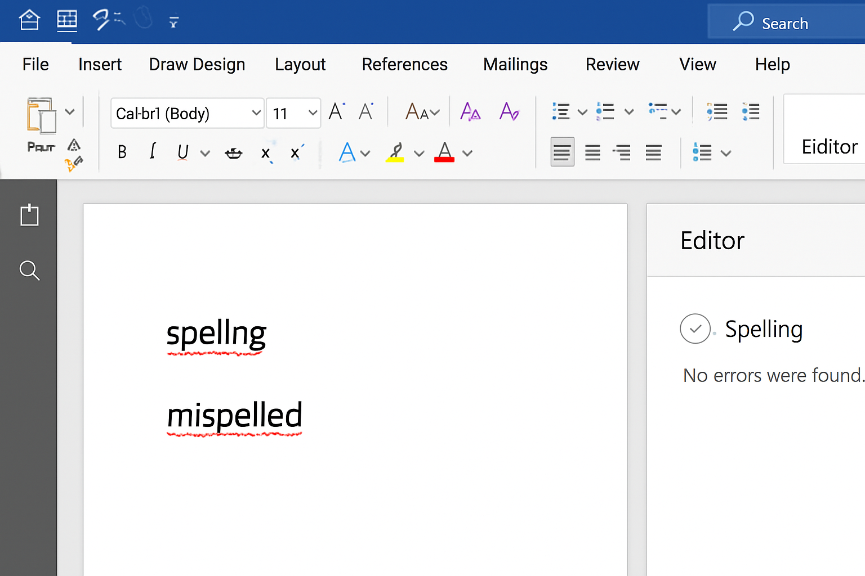Select Center paragraph alignment
This screenshot has height=576, width=865.
(592, 152)
